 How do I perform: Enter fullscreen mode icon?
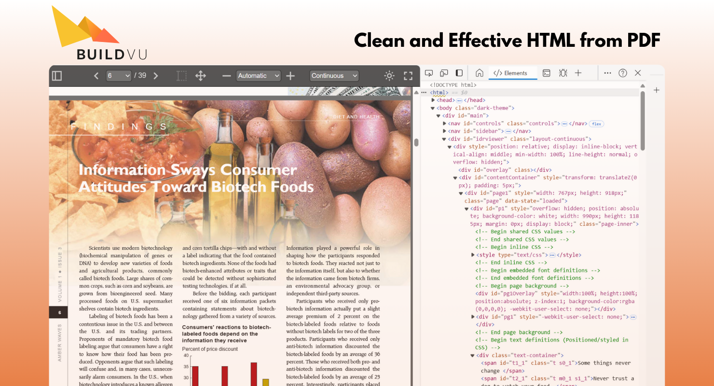point(408,76)
